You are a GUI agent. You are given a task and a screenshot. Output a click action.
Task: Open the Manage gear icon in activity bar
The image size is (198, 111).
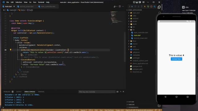pos(159,106)
